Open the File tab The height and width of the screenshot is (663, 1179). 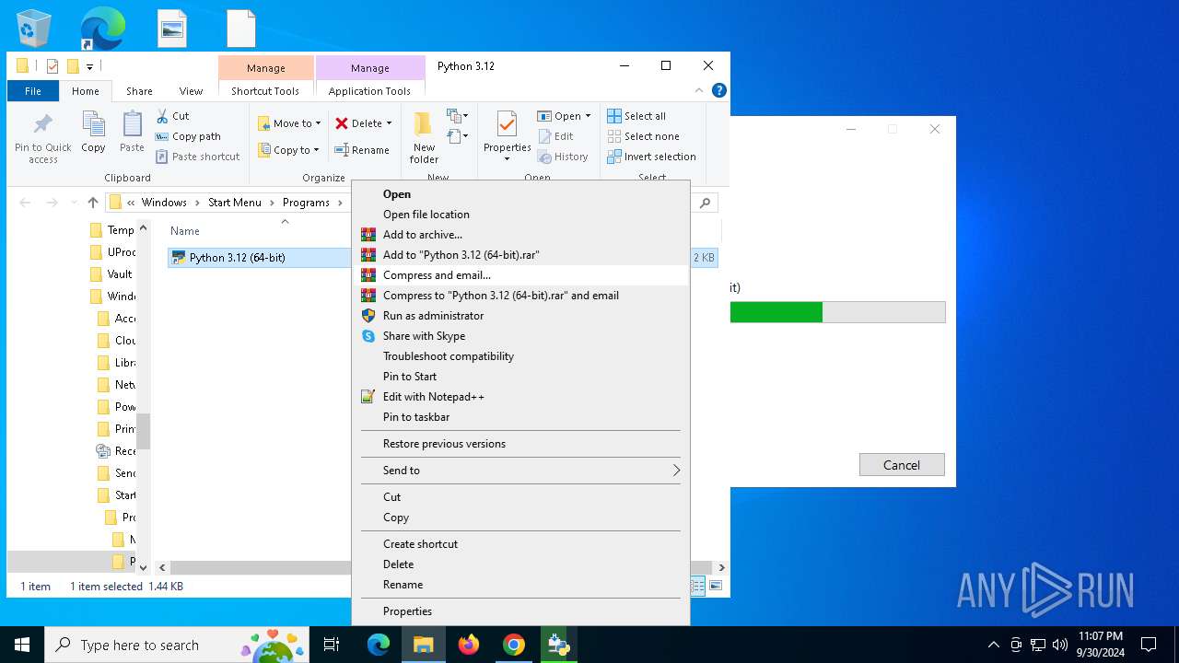click(x=33, y=91)
